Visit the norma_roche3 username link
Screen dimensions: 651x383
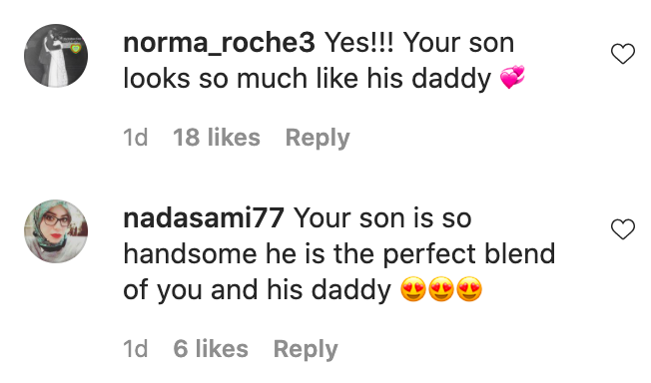point(220,43)
